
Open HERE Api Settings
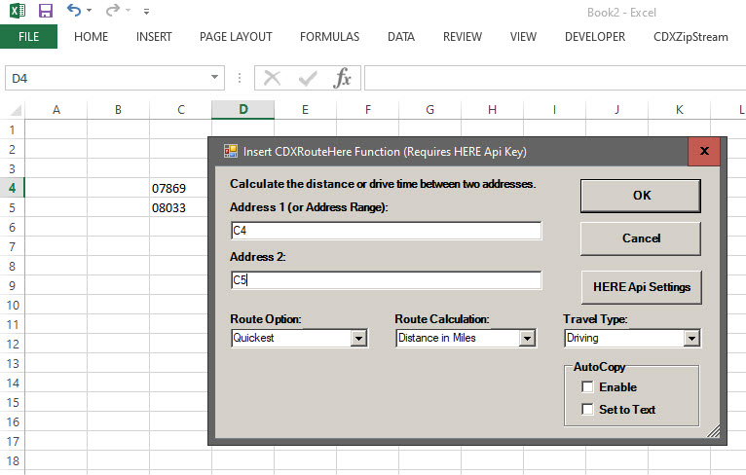[642, 287]
